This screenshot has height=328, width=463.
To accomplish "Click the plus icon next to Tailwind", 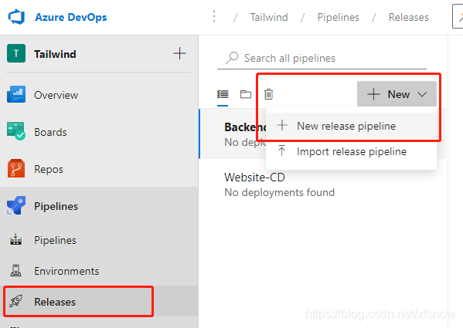I will coord(179,53).
